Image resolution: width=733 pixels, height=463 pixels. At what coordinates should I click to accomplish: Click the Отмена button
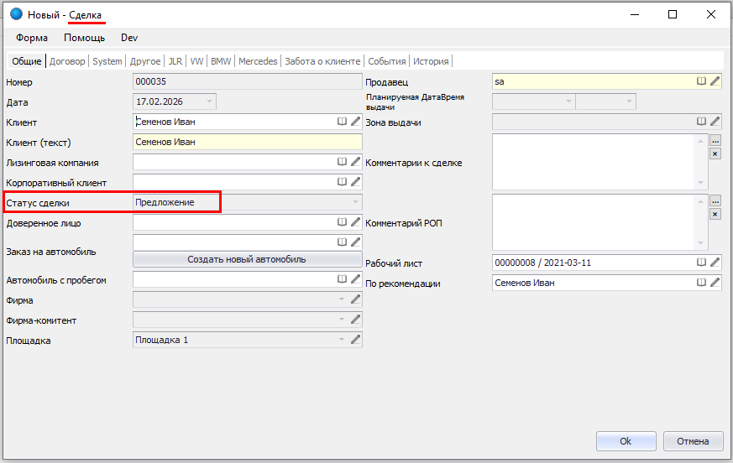pos(693,441)
